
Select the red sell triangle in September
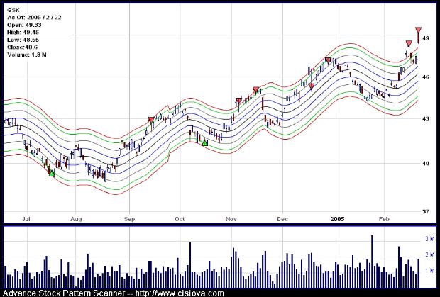[151, 120]
